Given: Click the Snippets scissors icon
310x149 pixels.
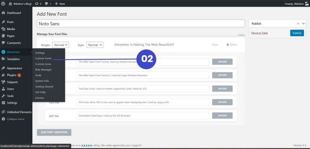Looking at the screenshot, I should coord(3,82).
